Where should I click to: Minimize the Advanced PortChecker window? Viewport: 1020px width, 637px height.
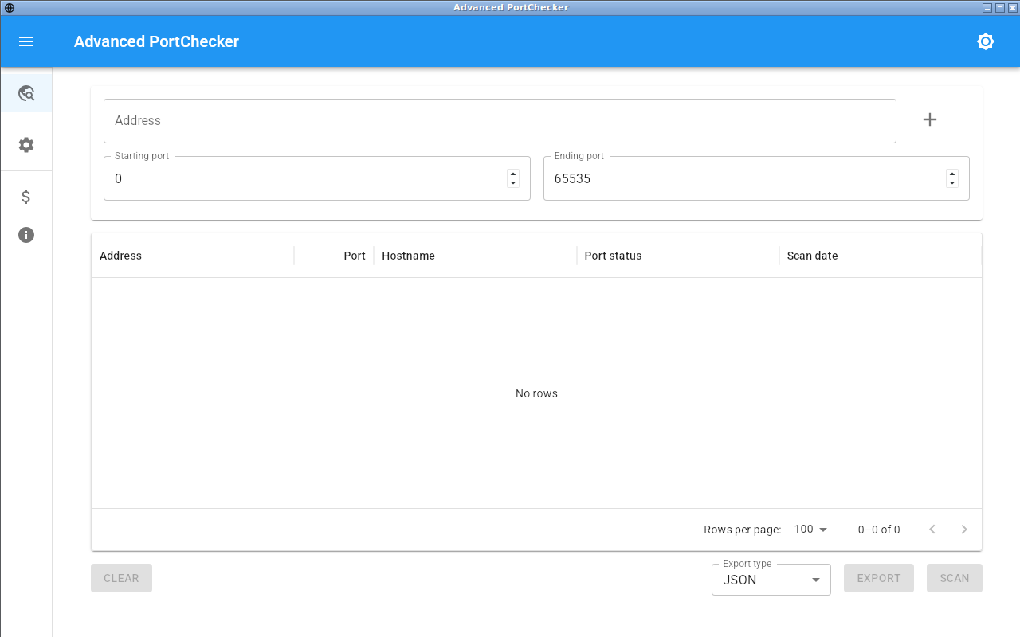point(987,8)
